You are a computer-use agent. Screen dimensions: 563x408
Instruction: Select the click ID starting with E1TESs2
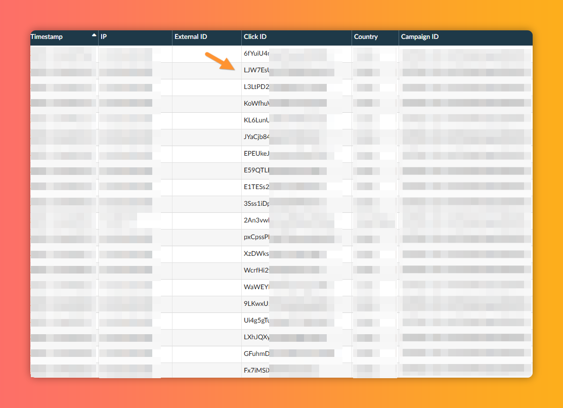coord(256,187)
